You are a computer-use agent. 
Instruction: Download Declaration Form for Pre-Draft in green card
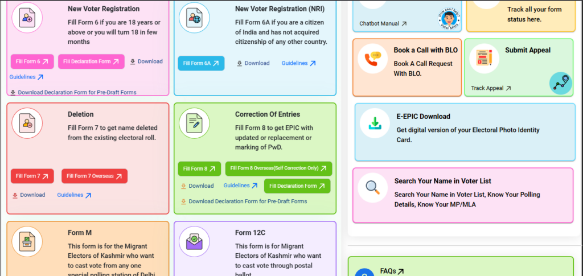coord(244,201)
